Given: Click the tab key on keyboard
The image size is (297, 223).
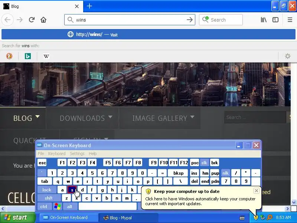Looking at the screenshot, I should (45, 181).
